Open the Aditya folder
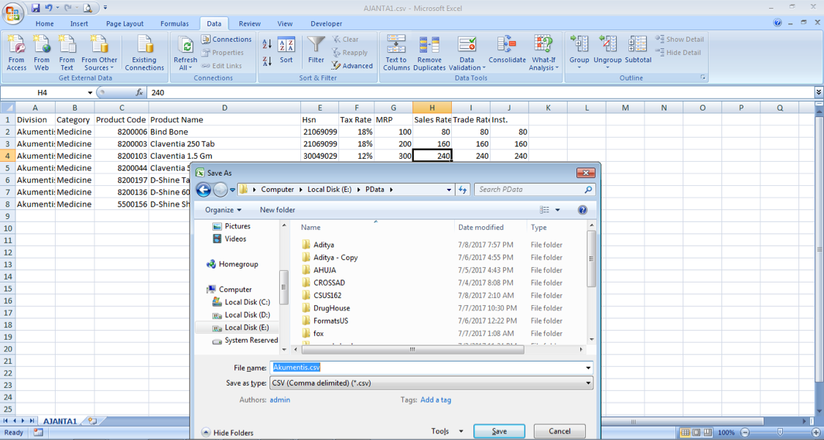This screenshot has height=440, width=824. tap(324, 245)
